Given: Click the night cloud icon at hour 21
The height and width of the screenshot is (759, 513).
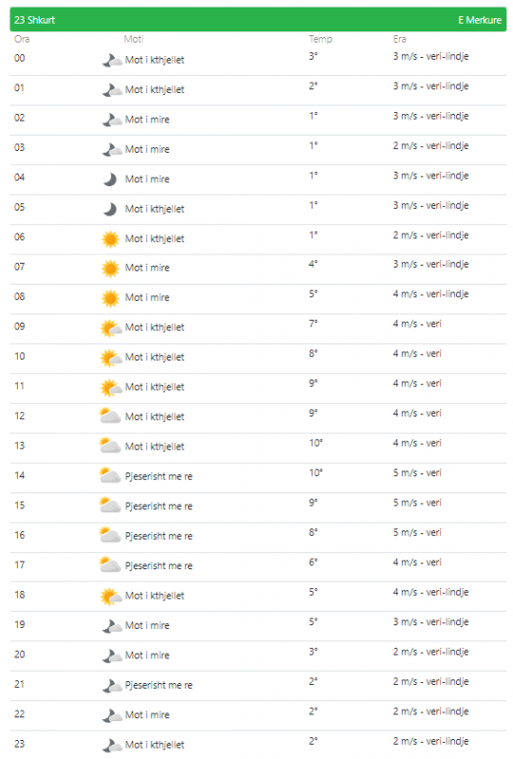Looking at the screenshot, I should (112, 686).
